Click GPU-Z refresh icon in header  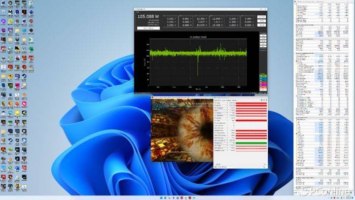click(x=264, y=100)
